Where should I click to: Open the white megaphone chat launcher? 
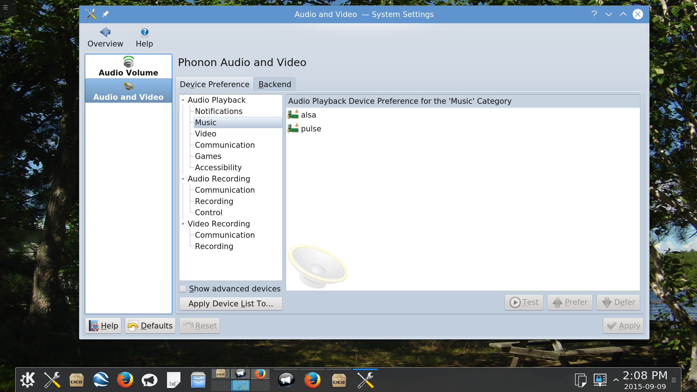149,380
